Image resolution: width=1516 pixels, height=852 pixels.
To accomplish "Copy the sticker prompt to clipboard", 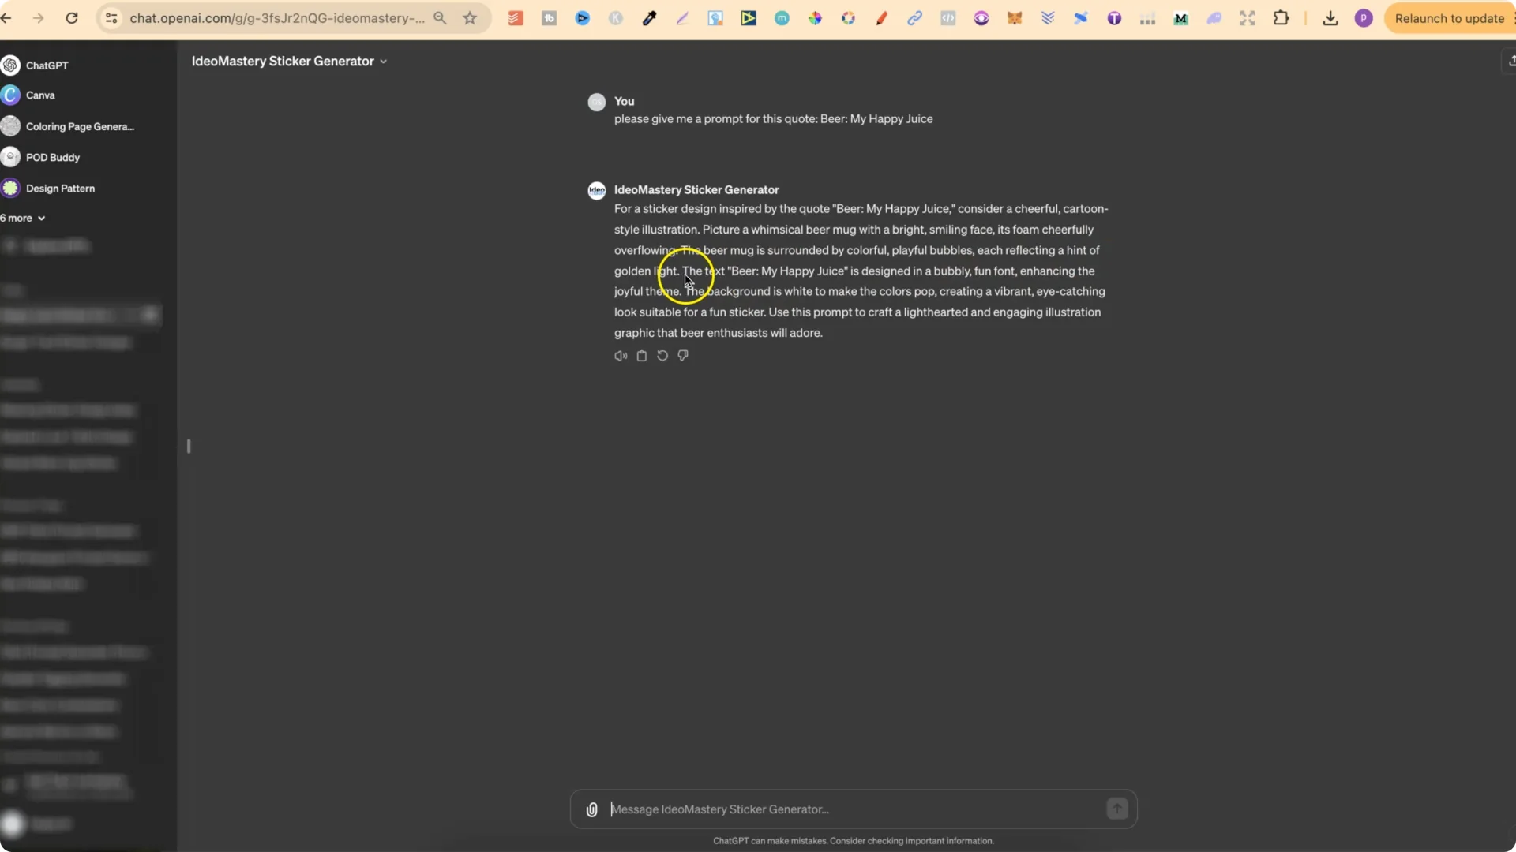I will [641, 356].
